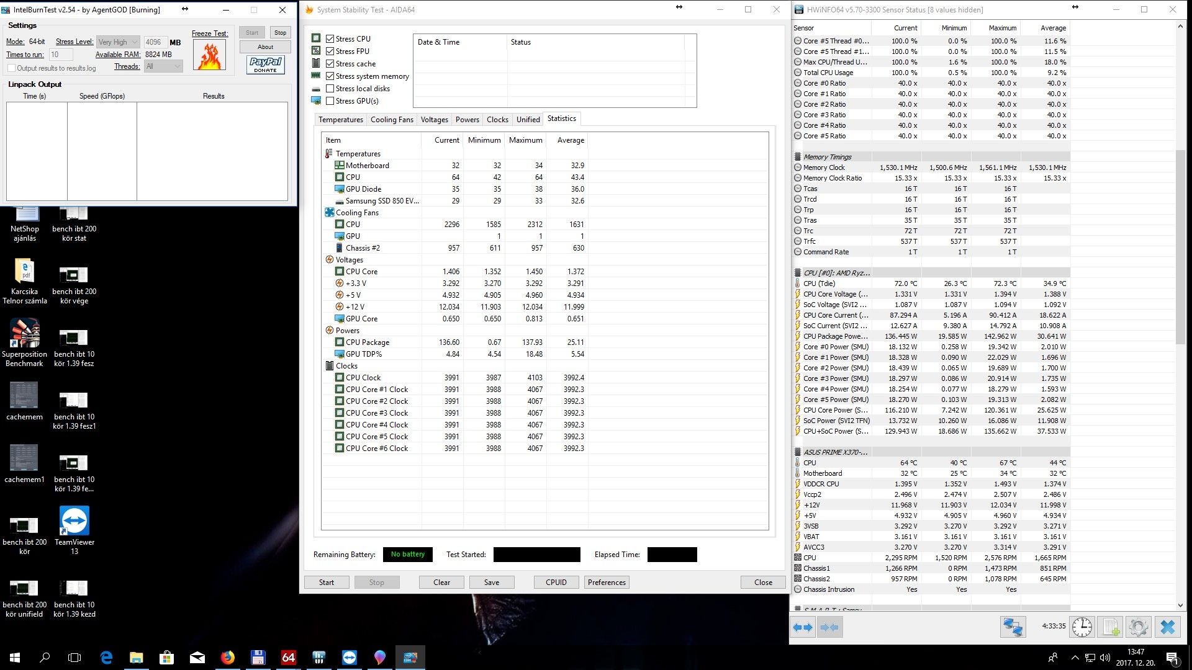1192x670 pixels.
Task: Uncheck Stress CPU checkbox
Action: [330, 38]
